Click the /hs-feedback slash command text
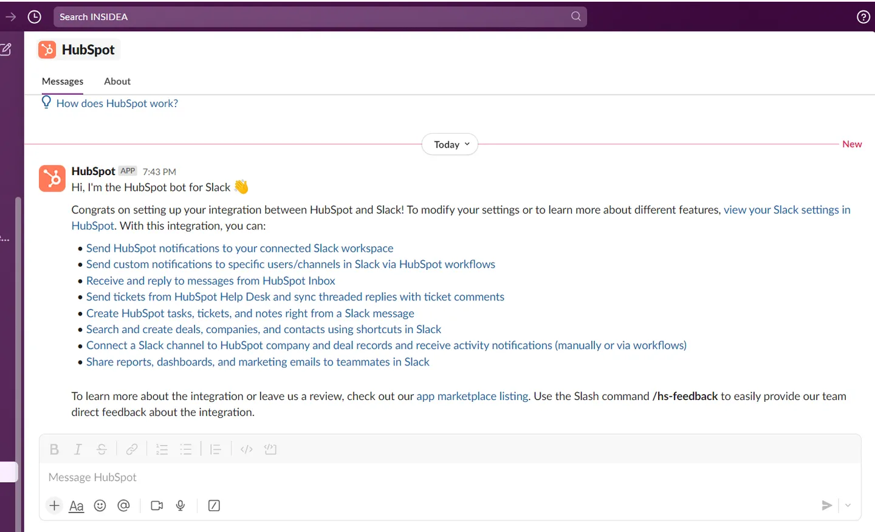Image resolution: width=875 pixels, height=532 pixels. click(x=685, y=396)
